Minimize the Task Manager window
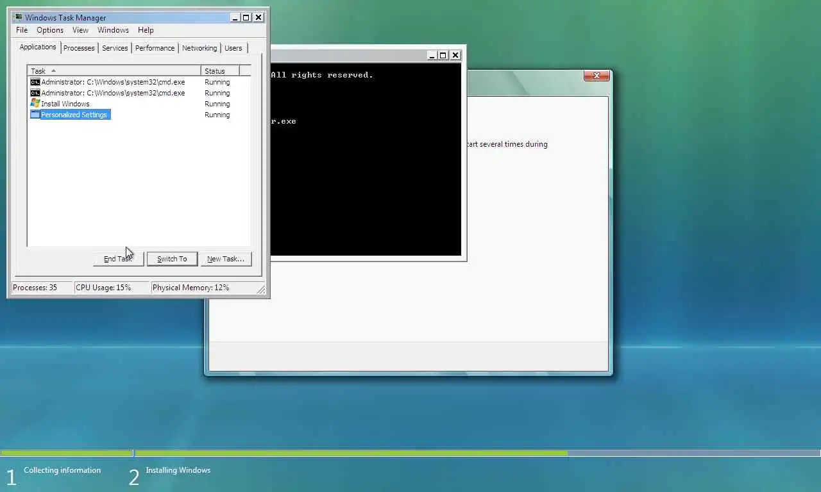The image size is (821, 492). pyautogui.click(x=235, y=17)
